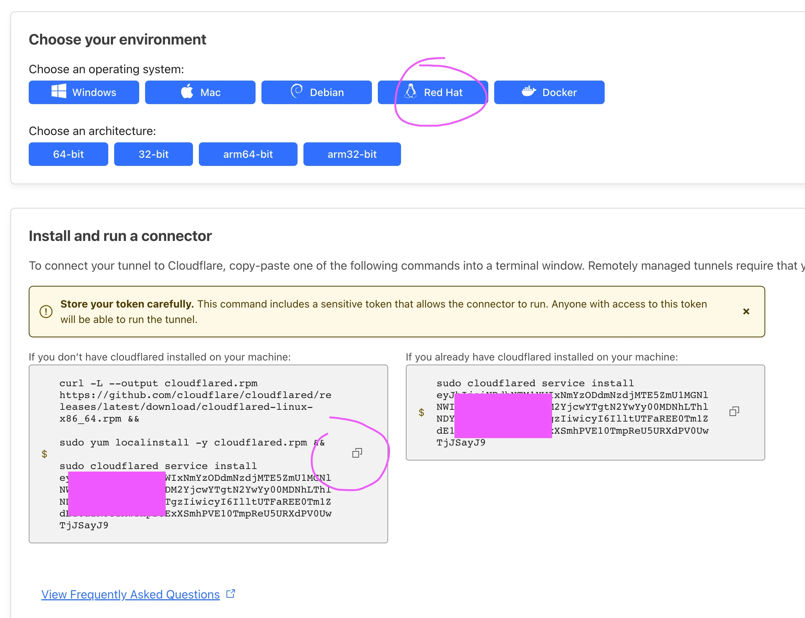Choose Mac as the operating system
The height and width of the screenshot is (618, 805).
point(200,92)
